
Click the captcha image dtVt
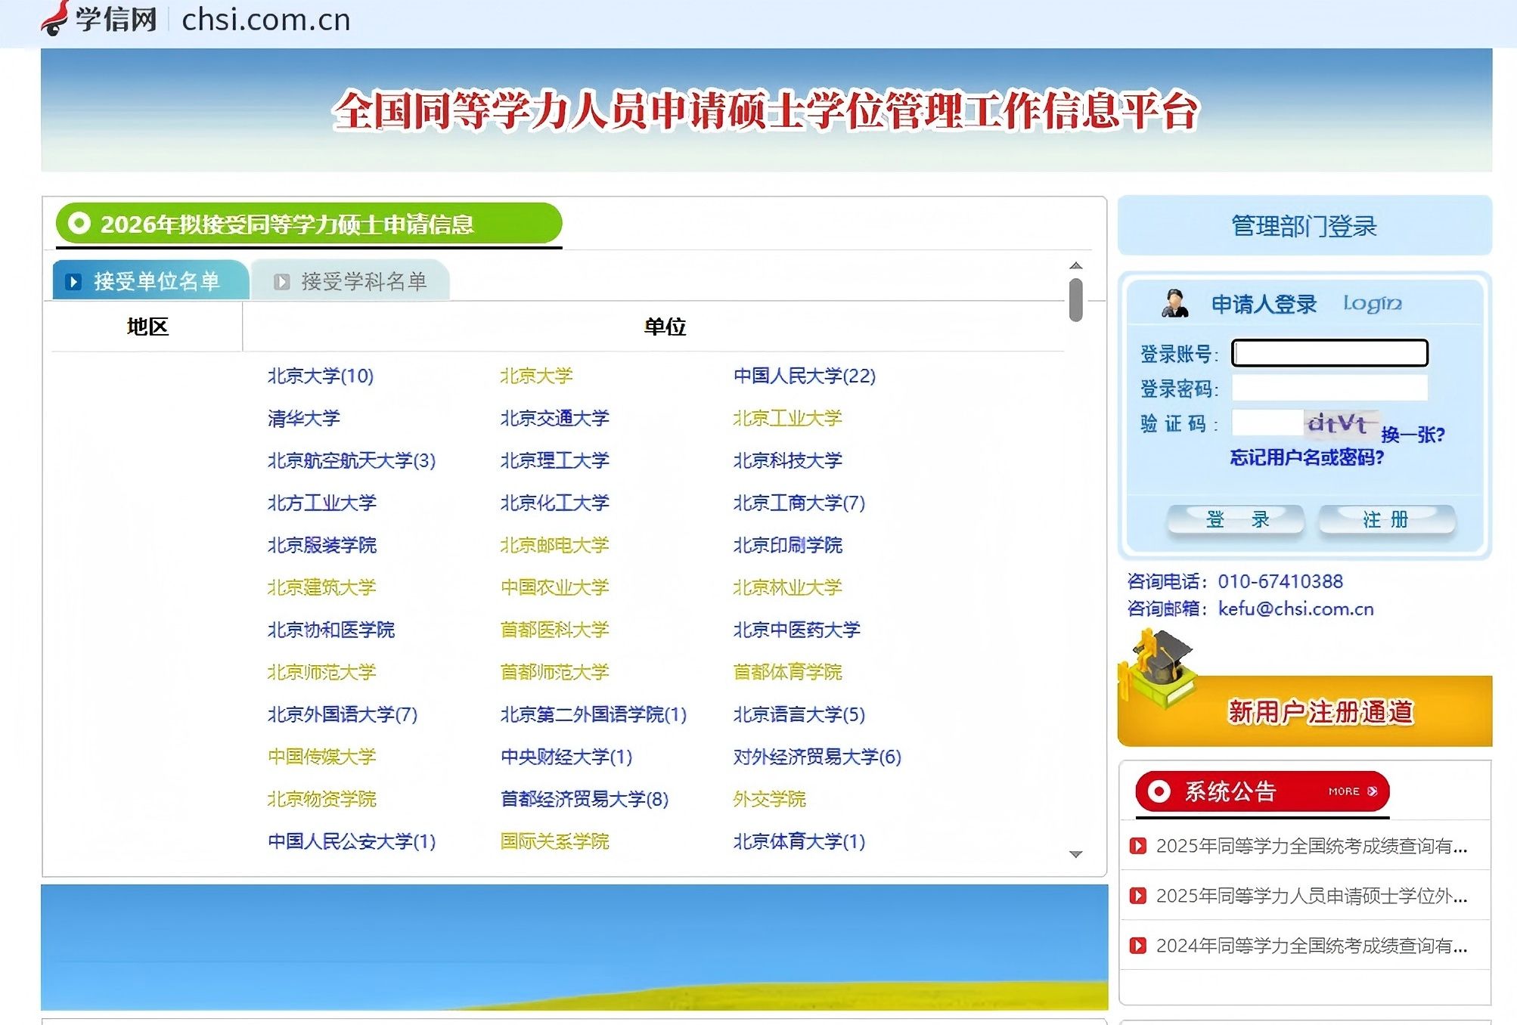[1340, 423]
